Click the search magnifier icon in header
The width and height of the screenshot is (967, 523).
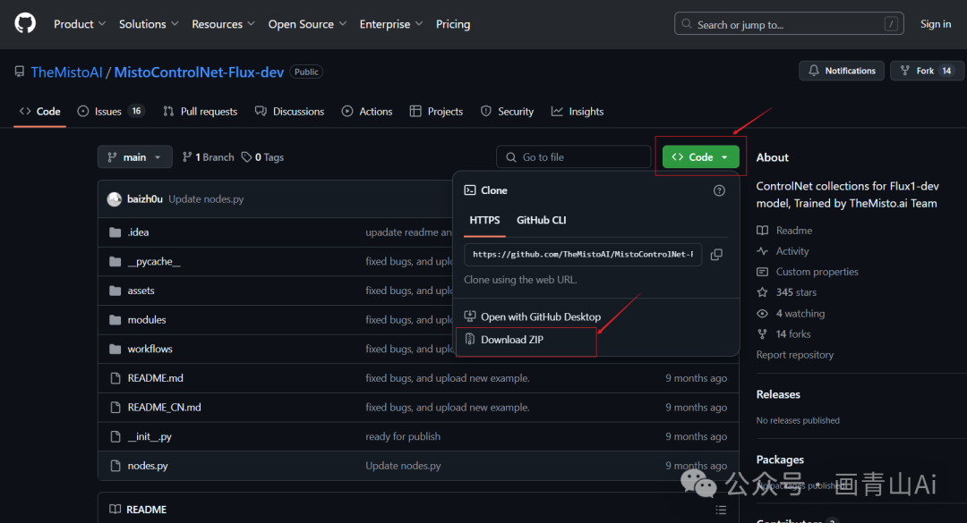687,24
